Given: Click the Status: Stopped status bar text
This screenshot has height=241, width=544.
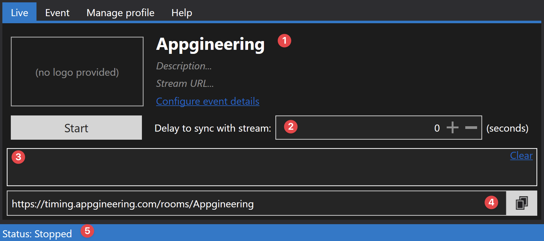Looking at the screenshot, I should point(37,234).
